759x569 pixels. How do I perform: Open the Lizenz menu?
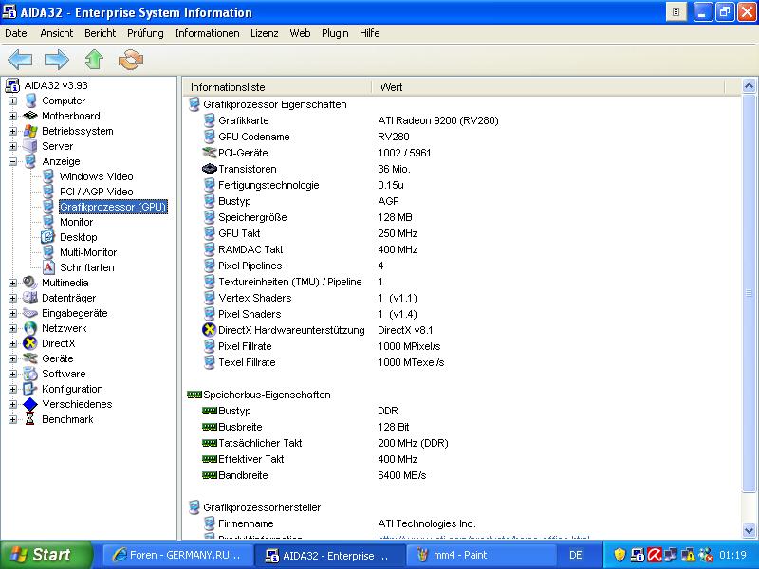265,33
